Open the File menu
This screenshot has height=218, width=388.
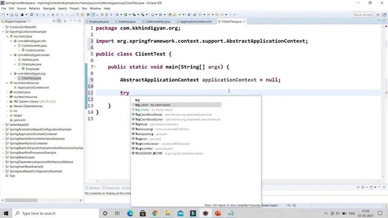click(x=4, y=8)
